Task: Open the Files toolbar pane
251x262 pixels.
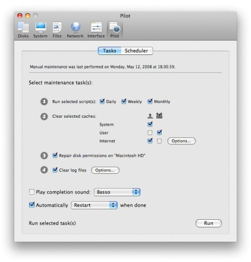Action: click(x=57, y=30)
